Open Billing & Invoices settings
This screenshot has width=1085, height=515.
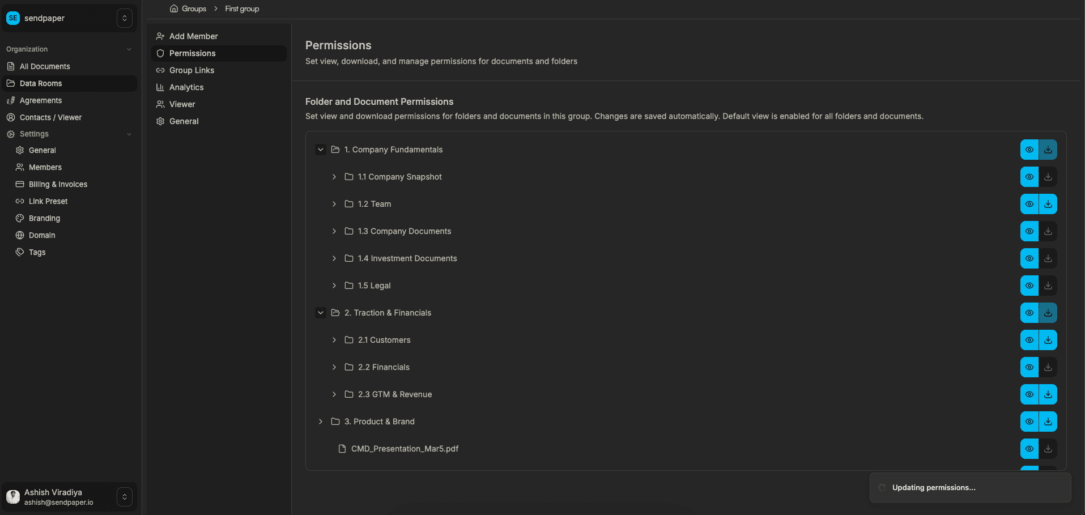point(58,184)
